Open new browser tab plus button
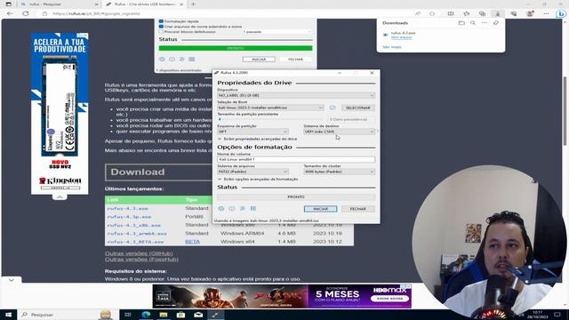Image resolution: width=569 pixels, height=320 pixels. point(193,4)
